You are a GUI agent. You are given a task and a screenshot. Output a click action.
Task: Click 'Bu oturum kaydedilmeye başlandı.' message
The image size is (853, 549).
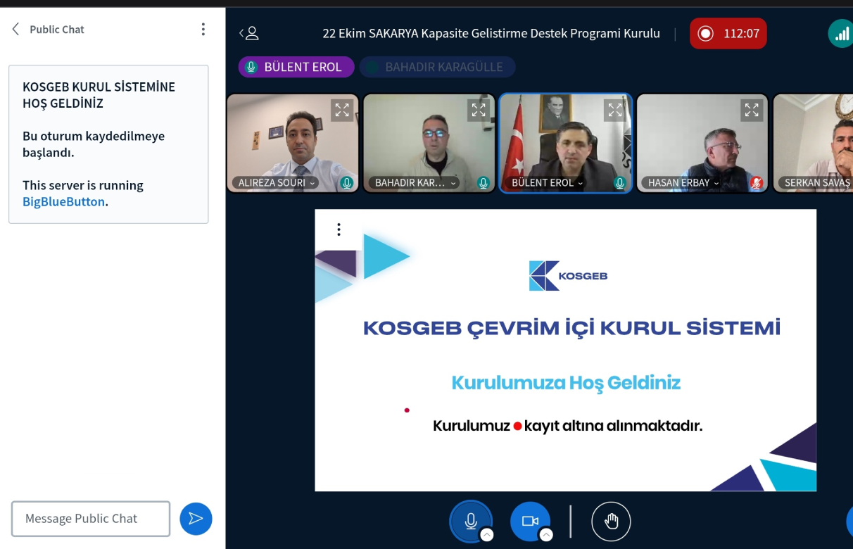point(94,144)
